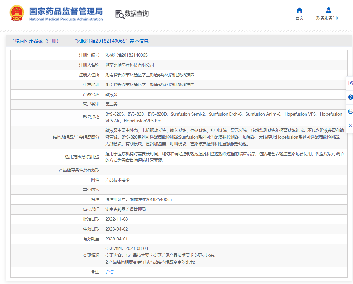Viewport: 353px width, 284px height.
Task: Select product name 输液泵
Action: point(111,94)
